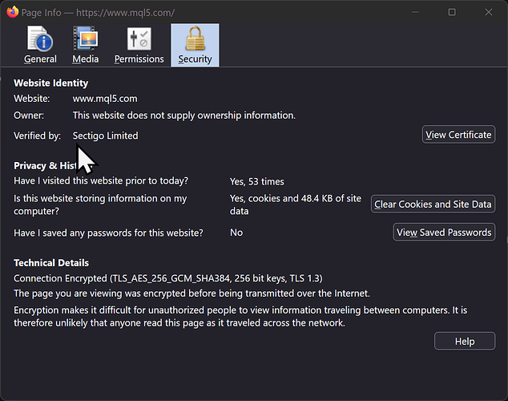The image size is (508, 401).
Task: Select the website value www.mql5.com
Action: click(x=105, y=99)
